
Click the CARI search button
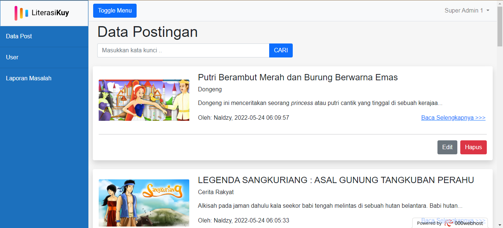click(x=281, y=50)
